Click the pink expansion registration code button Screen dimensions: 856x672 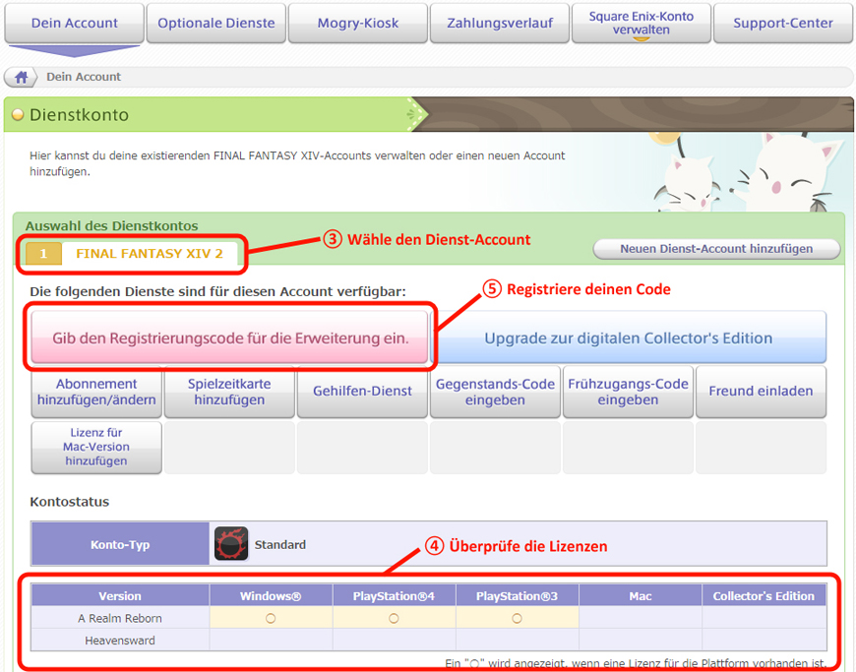coord(230,337)
